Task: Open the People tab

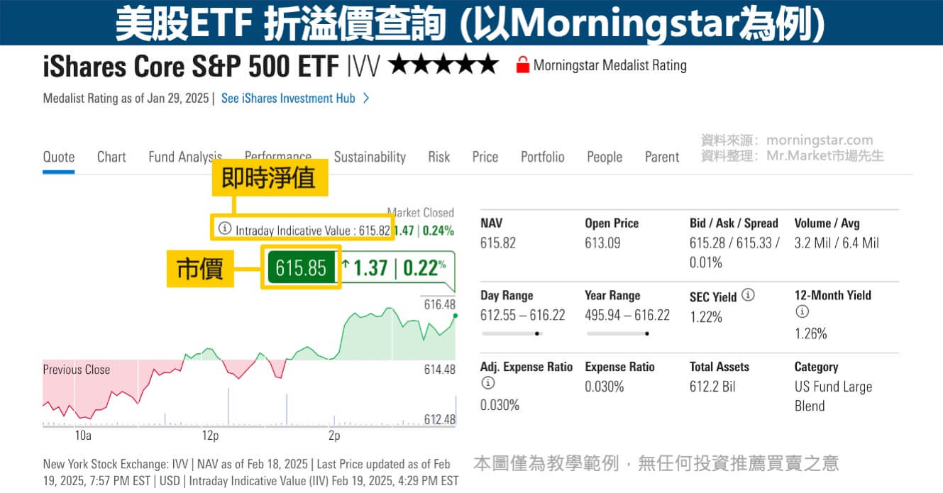Action: point(605,157)
